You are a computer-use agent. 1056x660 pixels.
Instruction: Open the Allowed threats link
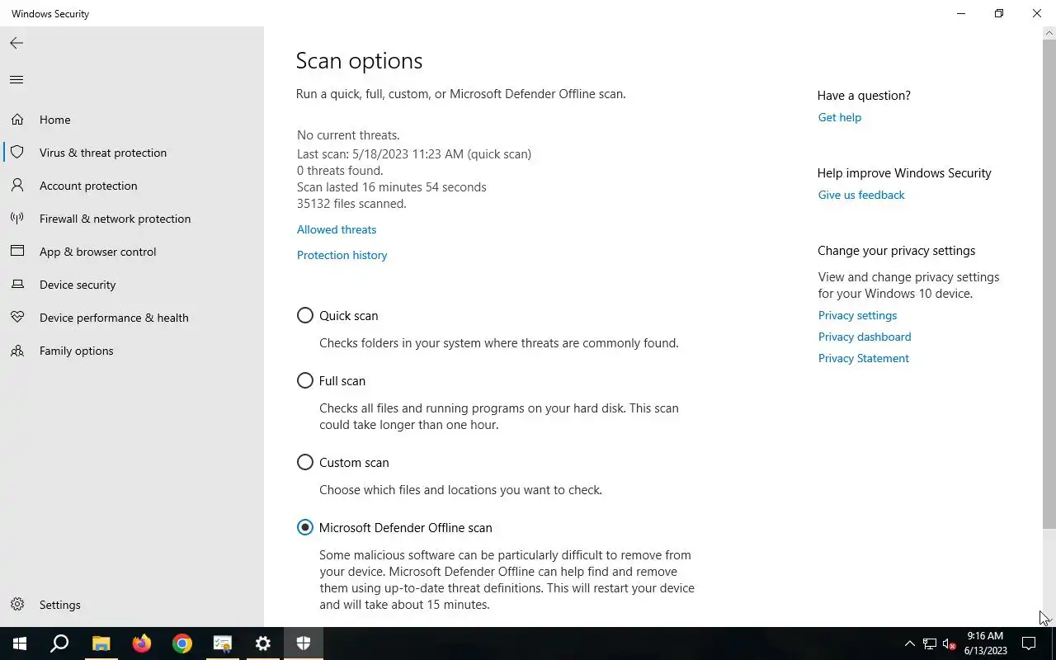tap(337, 229)
